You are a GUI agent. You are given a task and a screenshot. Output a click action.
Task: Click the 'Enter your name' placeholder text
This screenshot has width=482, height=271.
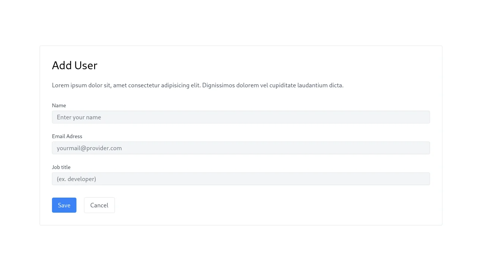(79, 117)
